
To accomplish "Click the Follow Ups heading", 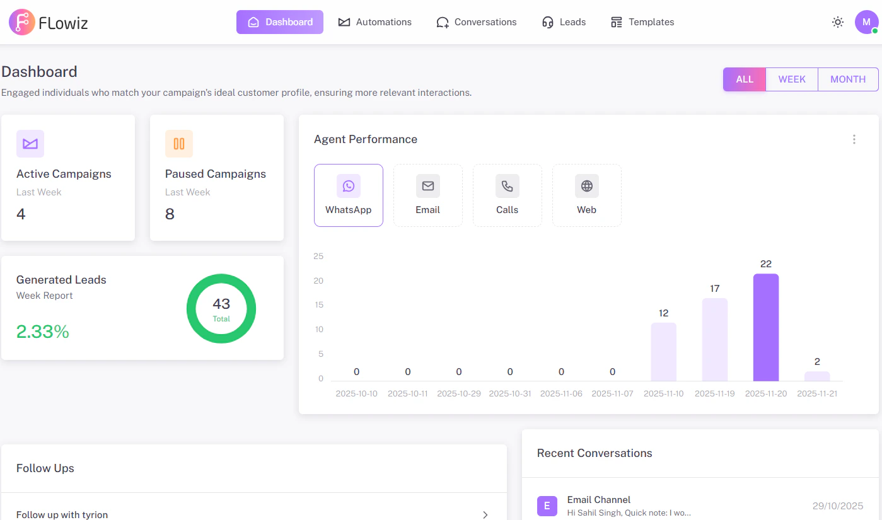I will tap(45, 468).
